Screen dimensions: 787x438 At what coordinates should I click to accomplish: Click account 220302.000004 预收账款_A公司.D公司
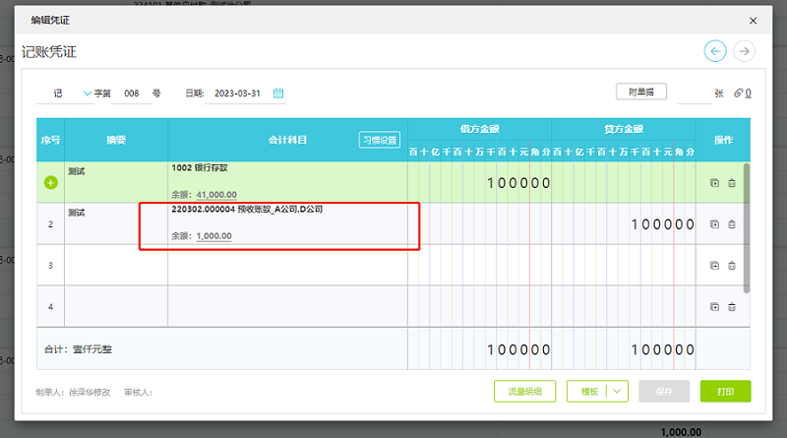pyautogui.click(x=247, y=209)
